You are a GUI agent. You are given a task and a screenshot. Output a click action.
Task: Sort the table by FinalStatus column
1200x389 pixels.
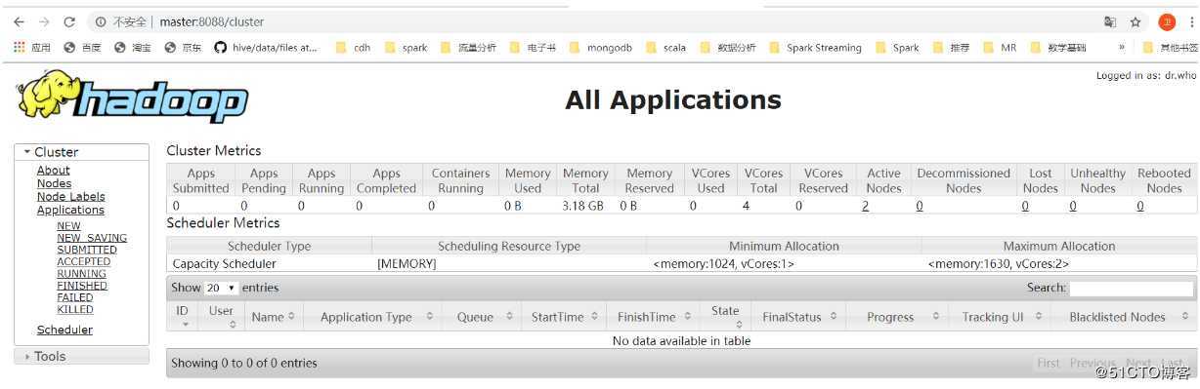pyautogui.click(x=798, y=317)
